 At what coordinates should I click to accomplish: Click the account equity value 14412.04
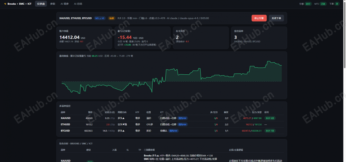(69, 37)
